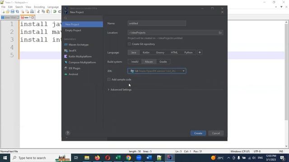Choose HTML language option

[174, 53]
